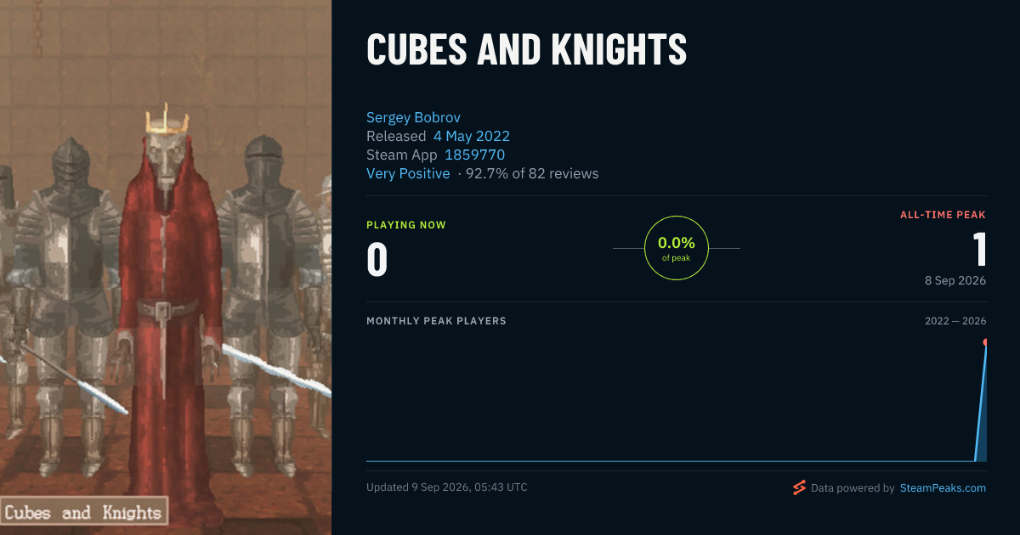Click the Playing Now label

[x=406, y=225]
